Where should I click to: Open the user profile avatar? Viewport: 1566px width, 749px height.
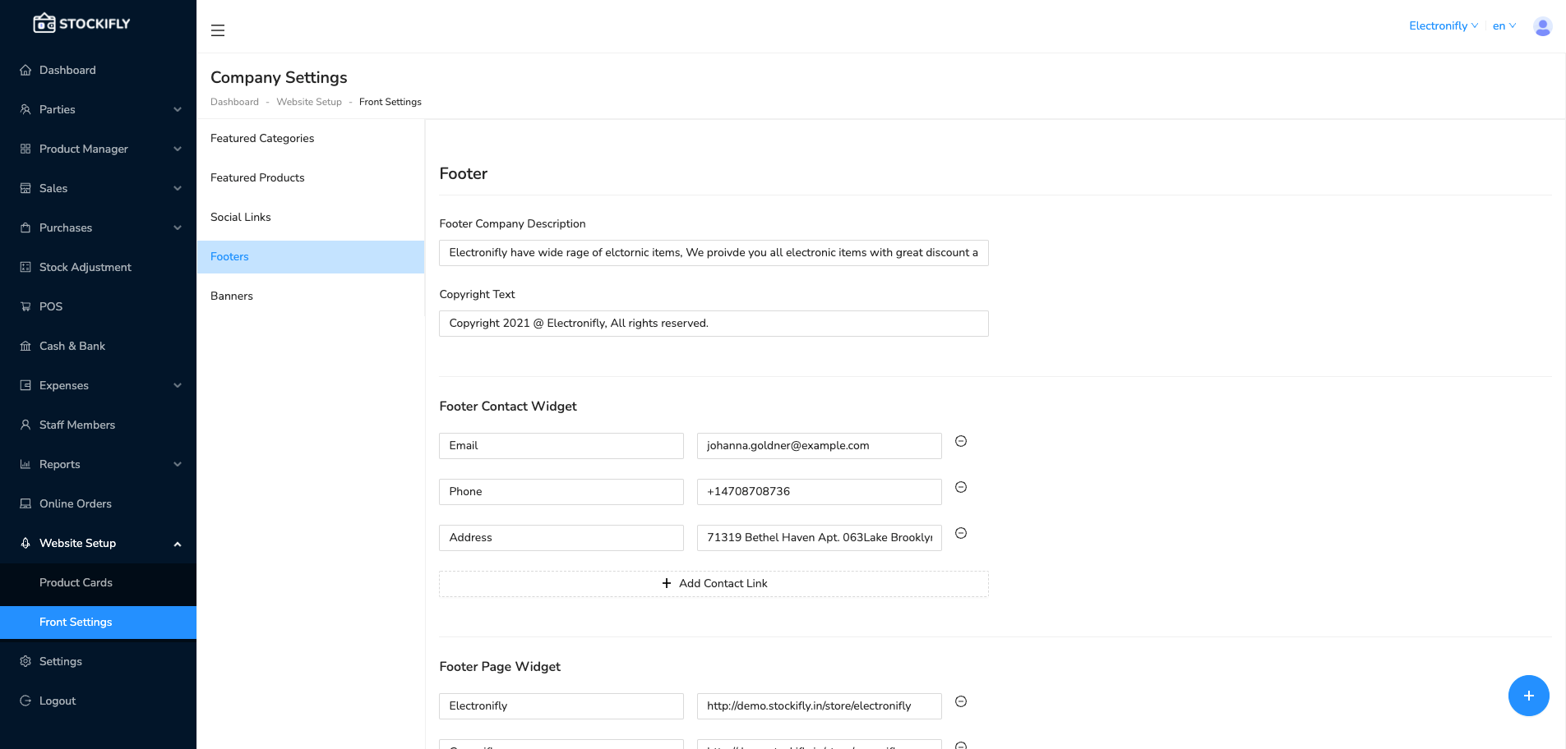(x=1541, y=25)
